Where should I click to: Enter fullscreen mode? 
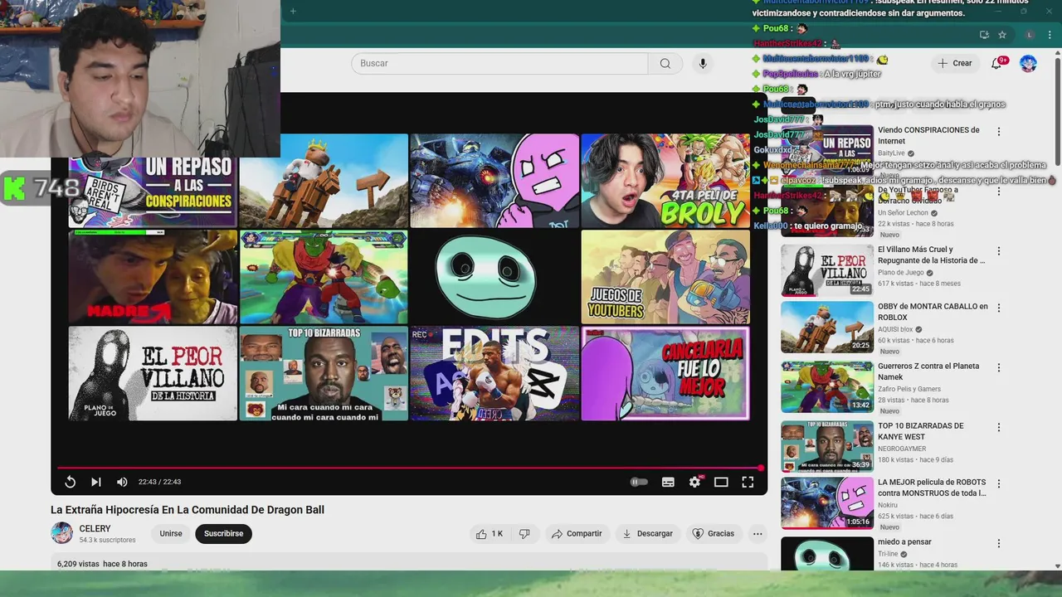tap(748, 482)
